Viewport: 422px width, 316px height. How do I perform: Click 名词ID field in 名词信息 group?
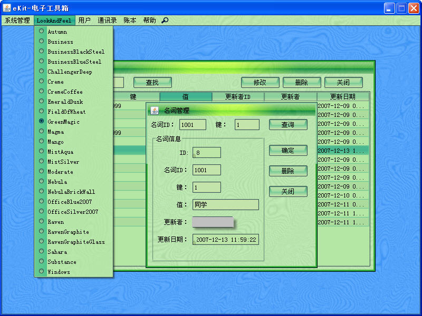click(207, 170)
